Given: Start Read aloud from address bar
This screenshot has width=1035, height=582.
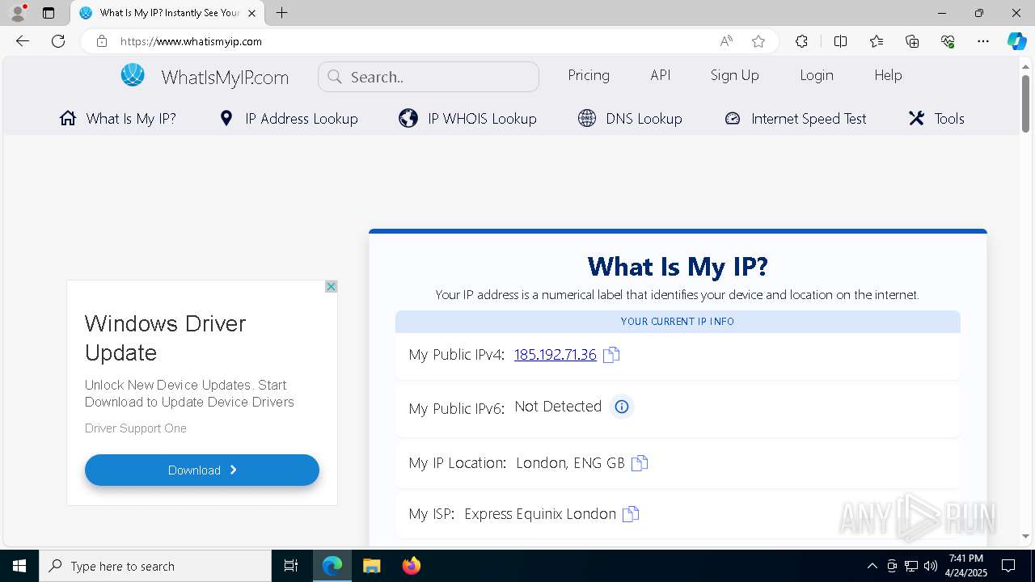Looking at the screenshot, I should 726,41.
